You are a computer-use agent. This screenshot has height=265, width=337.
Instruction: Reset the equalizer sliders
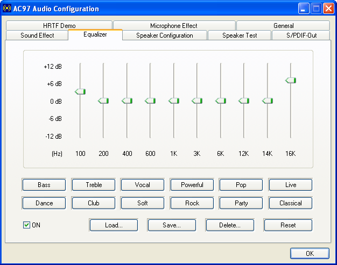288,225
